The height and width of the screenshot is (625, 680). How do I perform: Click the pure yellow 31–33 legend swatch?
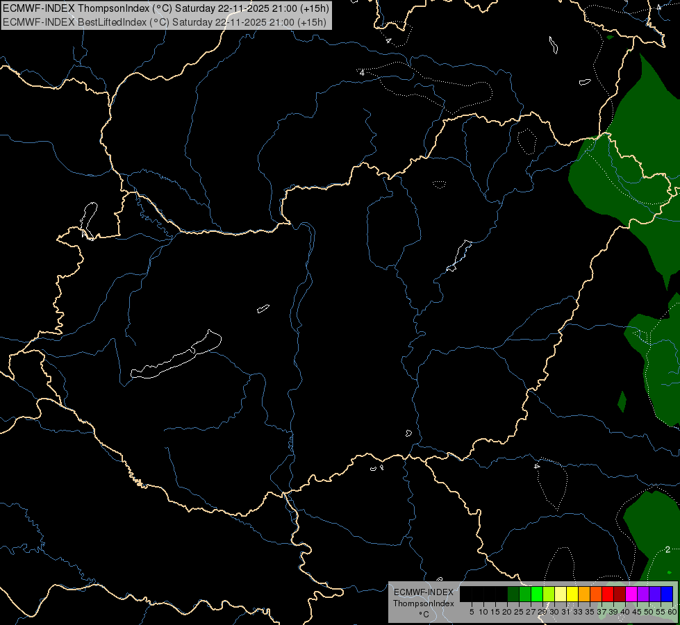click(572, 594)
